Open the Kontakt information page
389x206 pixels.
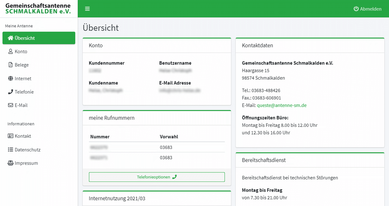tap(39, 136)
